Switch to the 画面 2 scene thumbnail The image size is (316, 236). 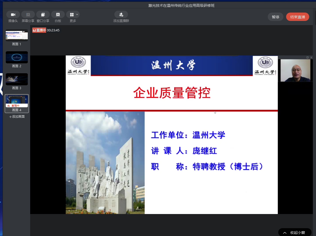[17, 57]
